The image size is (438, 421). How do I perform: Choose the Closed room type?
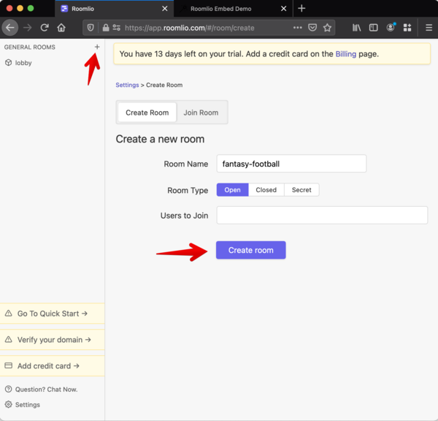pyautogui.click(x=266, y=190)
